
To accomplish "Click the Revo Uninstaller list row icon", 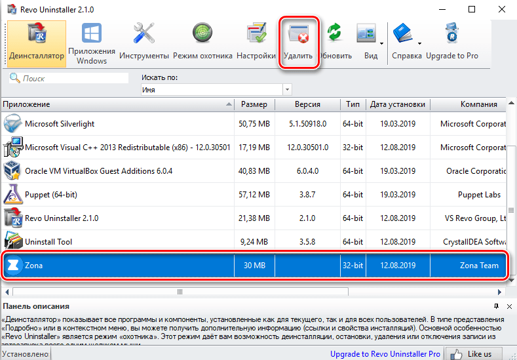I will click(13, 218).
